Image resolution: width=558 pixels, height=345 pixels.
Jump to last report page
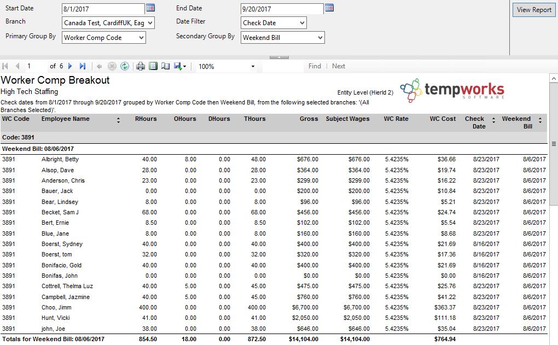[x=83, y=66]
